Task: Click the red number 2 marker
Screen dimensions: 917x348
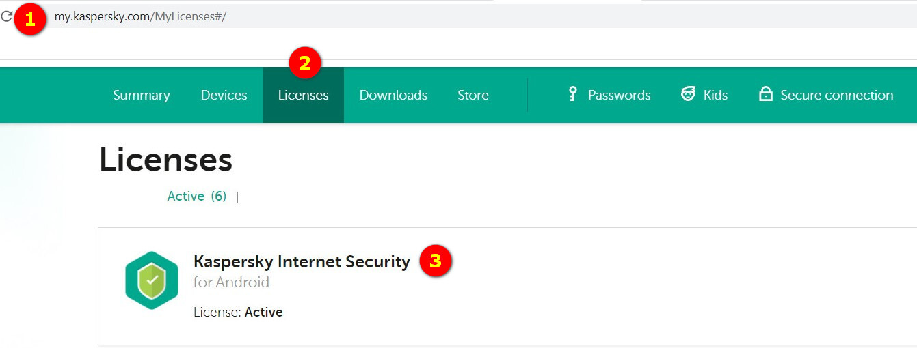Action: pyautogui.click(x=305, y=63)
